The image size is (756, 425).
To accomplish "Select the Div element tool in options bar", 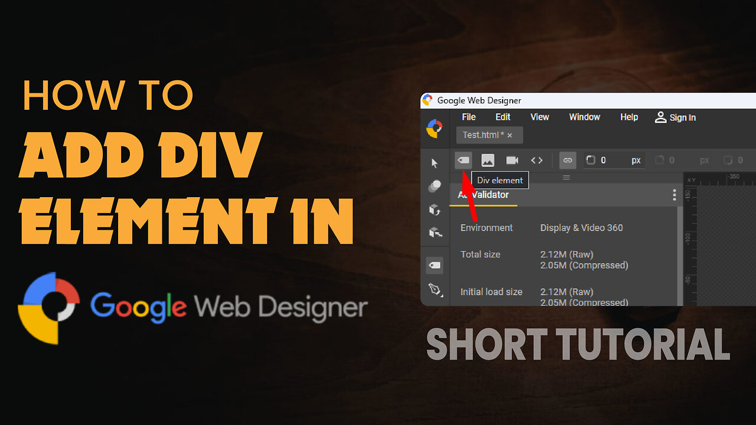I will (x=464, y=160).
